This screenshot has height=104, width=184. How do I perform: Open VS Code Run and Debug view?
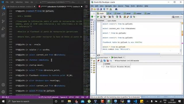pyautogui.click(x=3, y=28)
